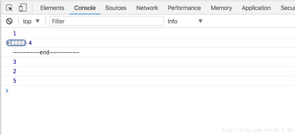Focus the Filter input field
Image resolution: width=295 pixels, height=135 pixels.
pos(107,21)
